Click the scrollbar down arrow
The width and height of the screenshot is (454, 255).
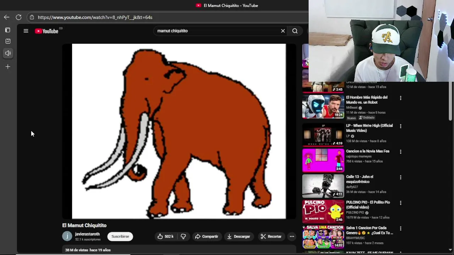(451, 250)
